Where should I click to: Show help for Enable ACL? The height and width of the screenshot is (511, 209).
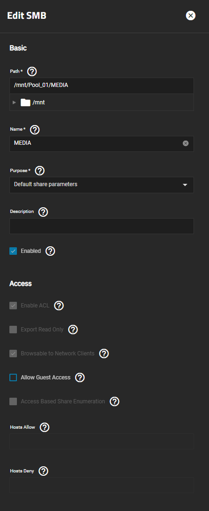pos(59,306)
